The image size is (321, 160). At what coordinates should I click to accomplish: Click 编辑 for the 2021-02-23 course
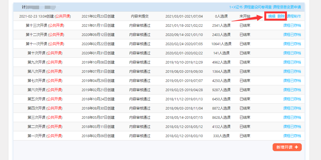point(272,16)
